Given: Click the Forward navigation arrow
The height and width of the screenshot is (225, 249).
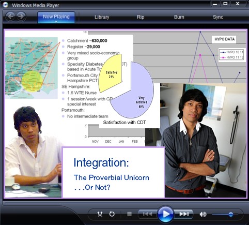Looking at the screenshot, I should [21, 17].
